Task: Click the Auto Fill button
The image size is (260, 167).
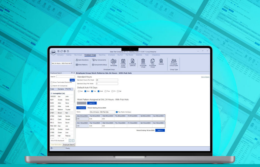Action: point(92,103)
